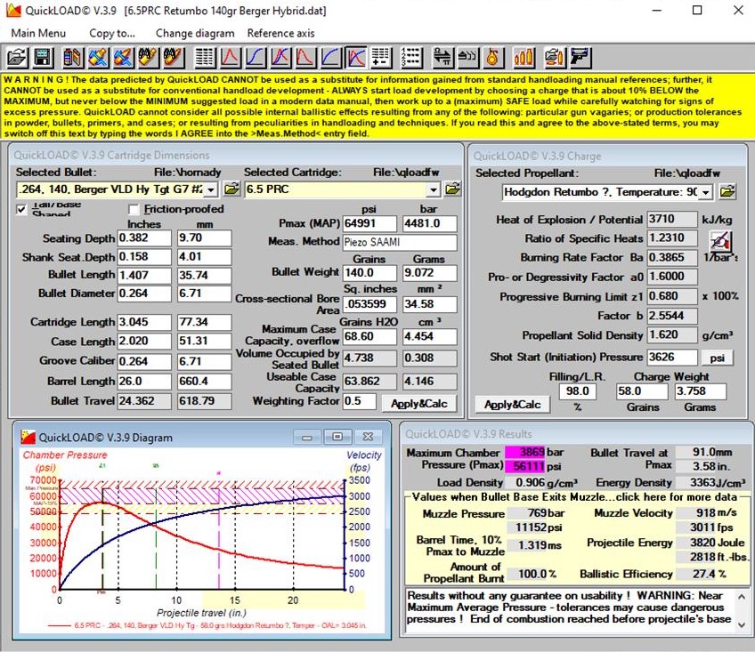Maximize the main QuickLOAD window
The width and height of the screenshot is (755, 652).
(697, 10)
